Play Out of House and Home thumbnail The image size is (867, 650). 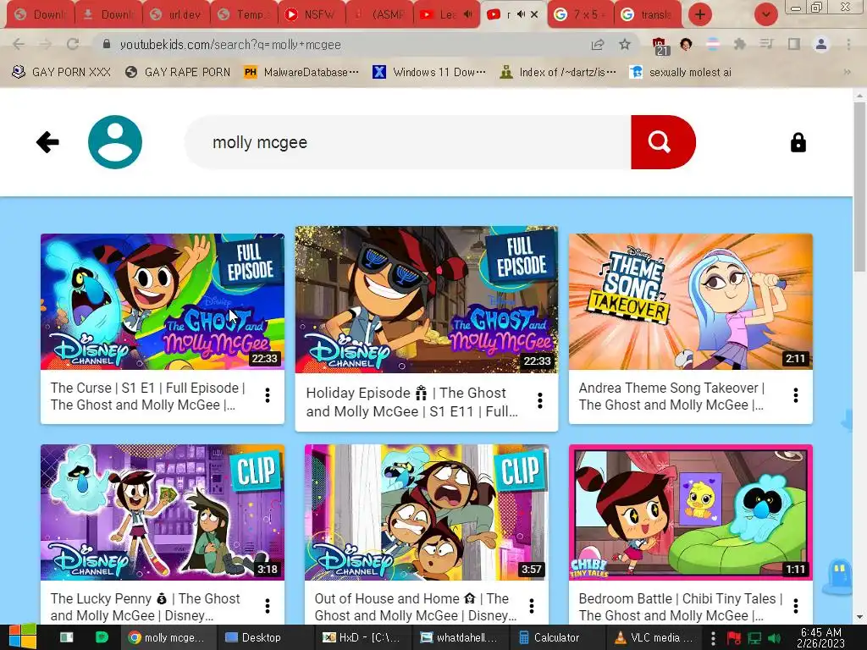427,512
